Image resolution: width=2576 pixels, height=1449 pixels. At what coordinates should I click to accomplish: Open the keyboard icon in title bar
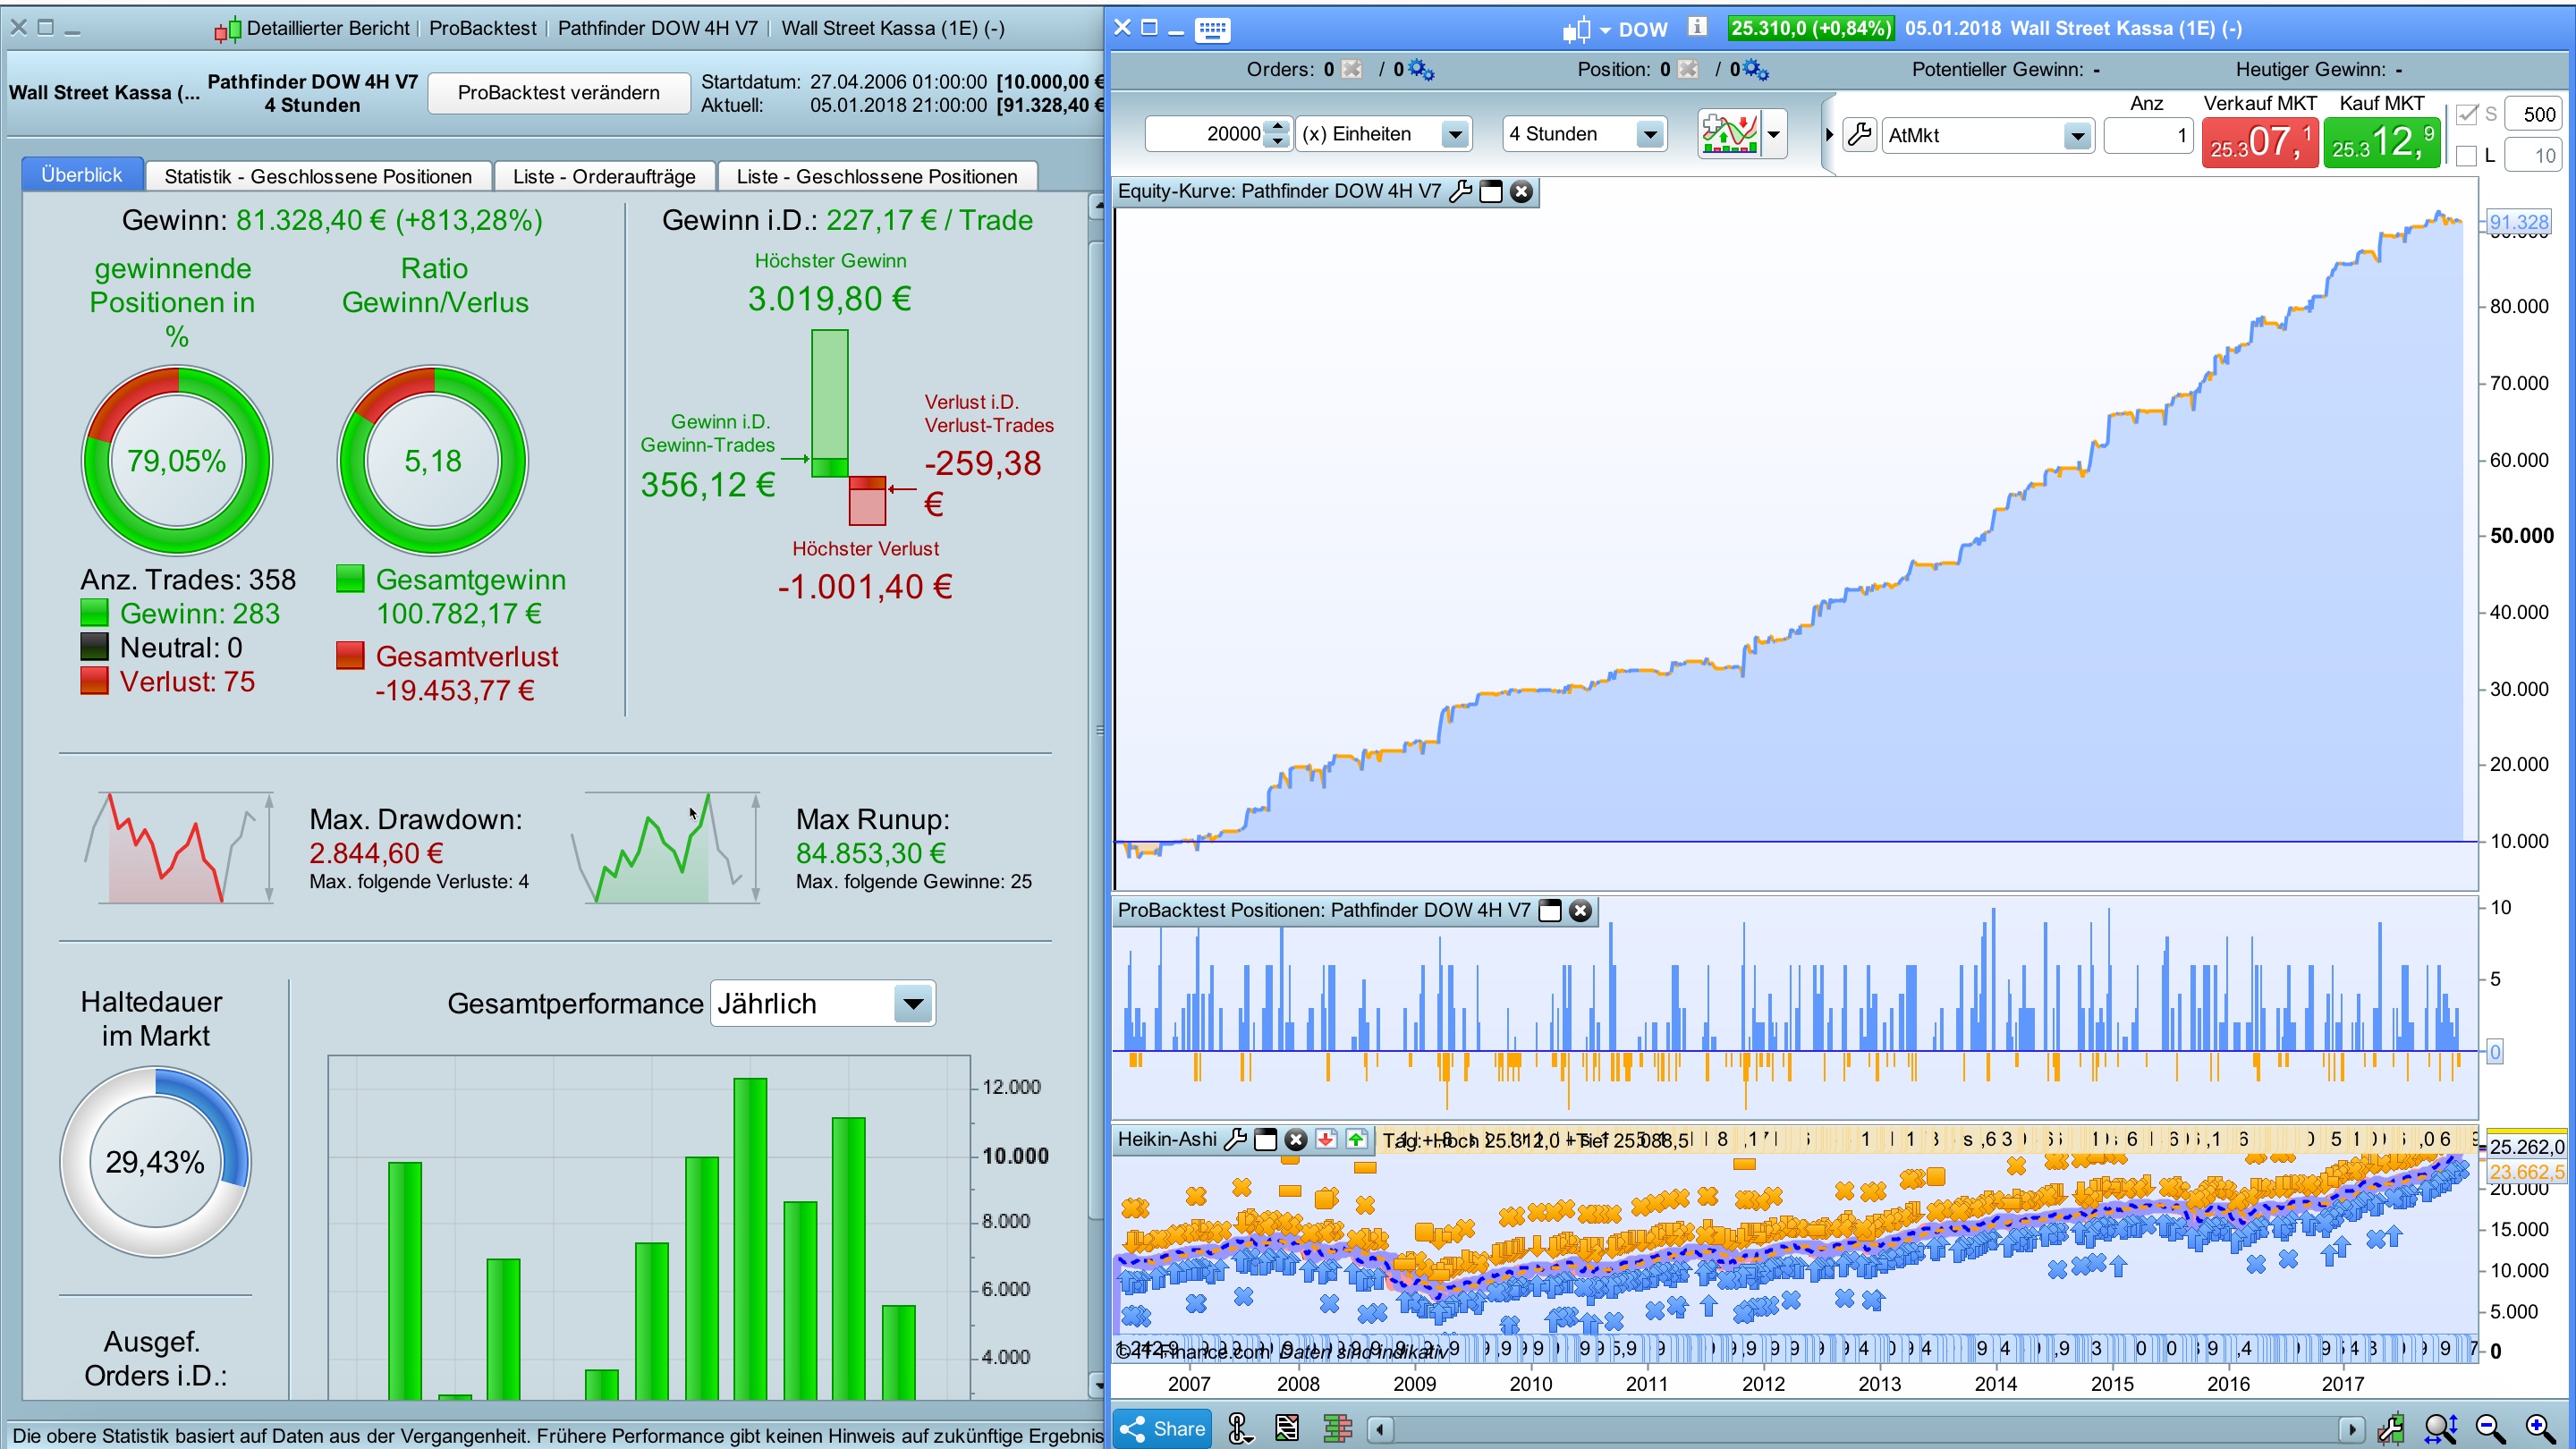tap(1212, 29)
